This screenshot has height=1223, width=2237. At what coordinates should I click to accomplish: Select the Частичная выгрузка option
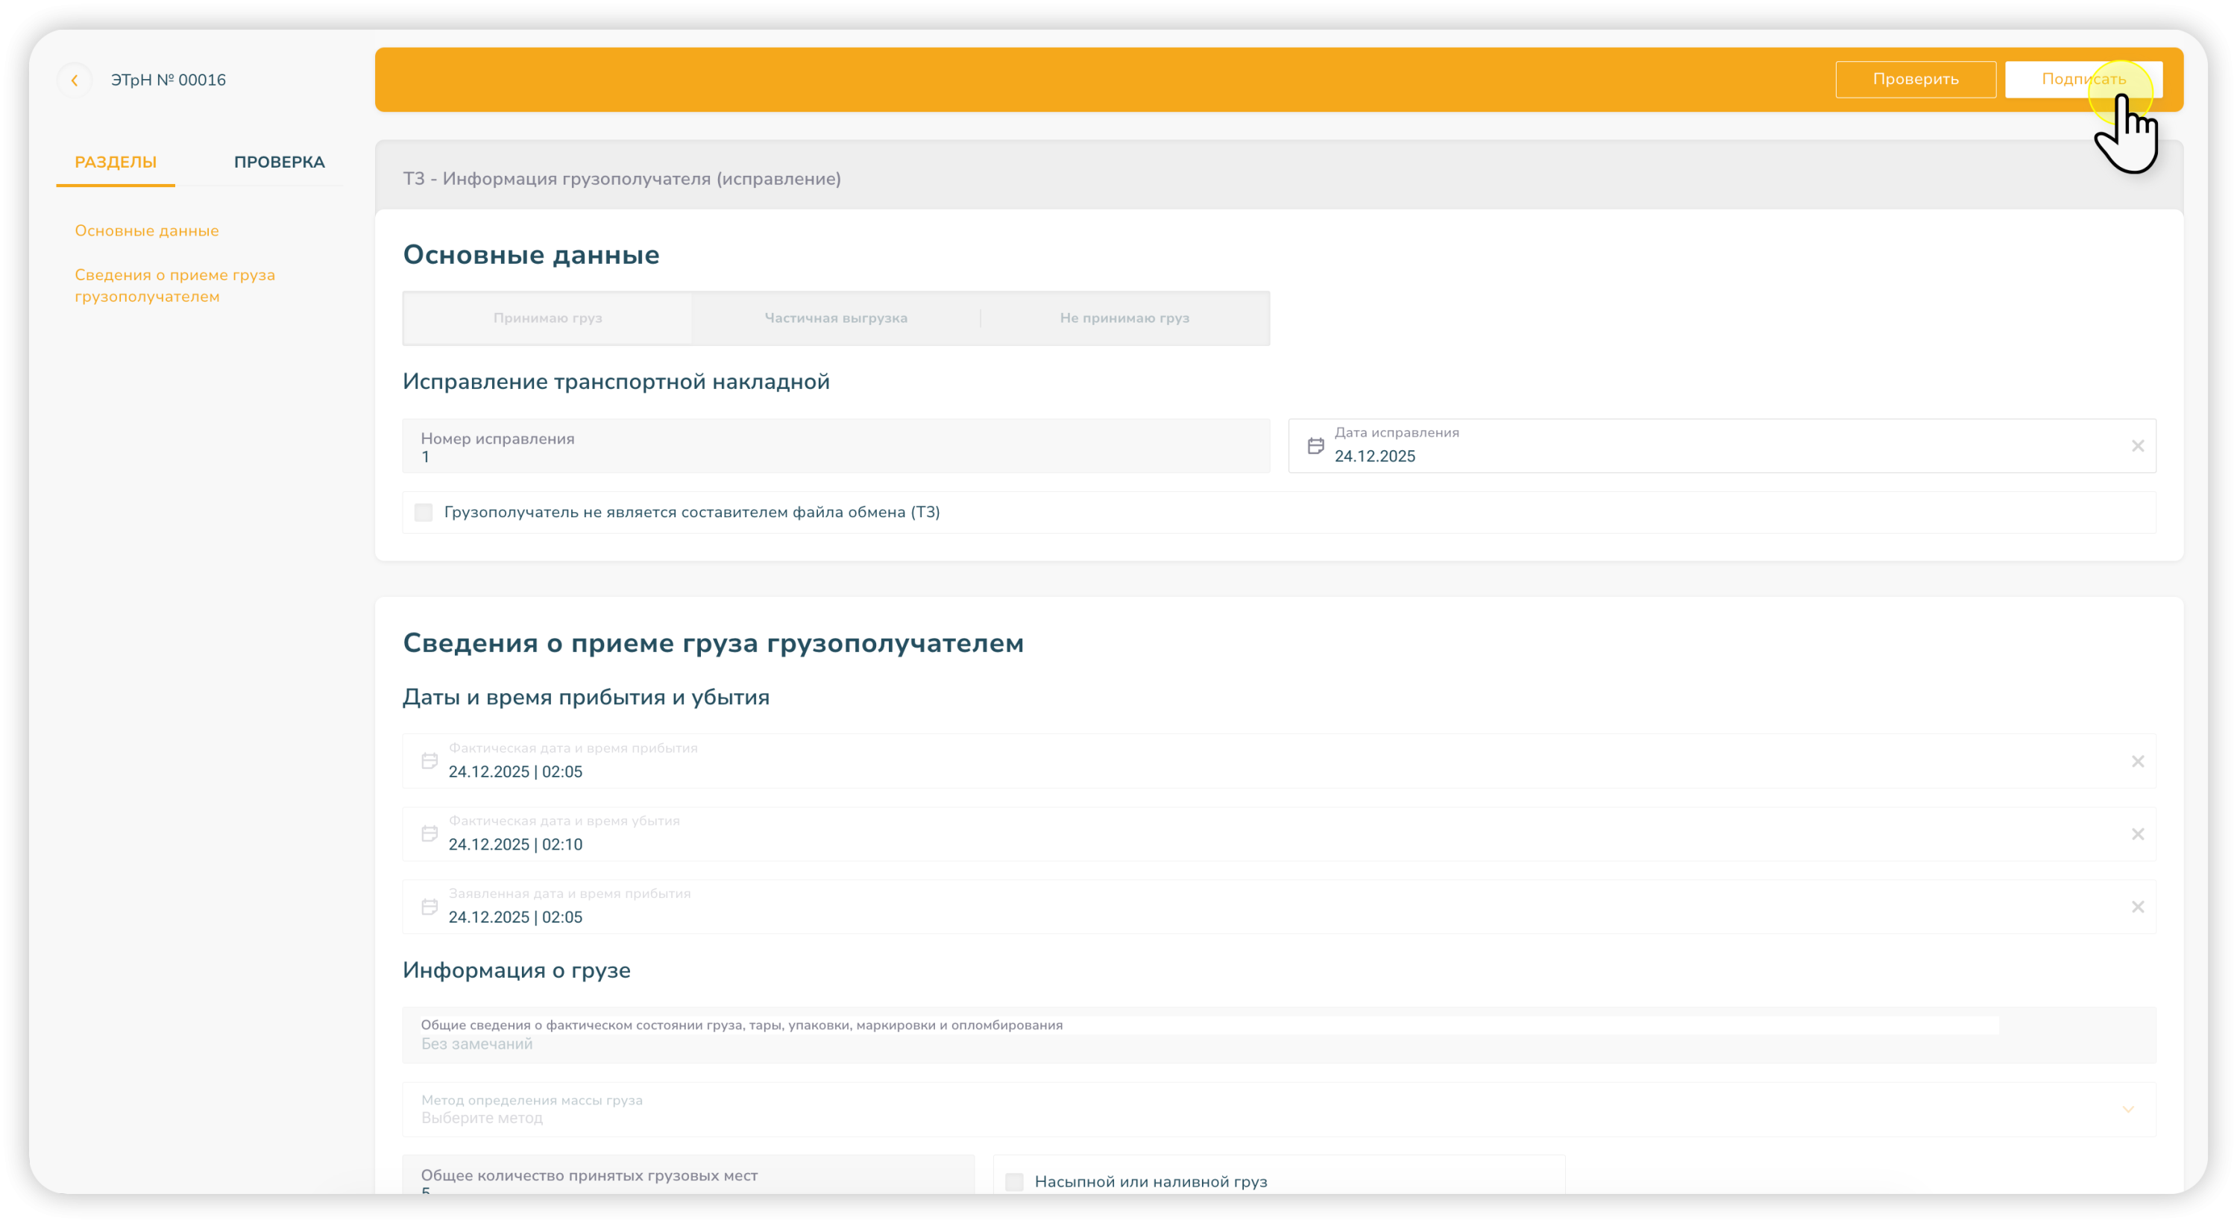[x=835, y=318]
